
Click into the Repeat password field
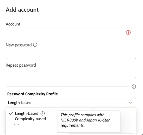pyautogui.click(x=71, y=73)
